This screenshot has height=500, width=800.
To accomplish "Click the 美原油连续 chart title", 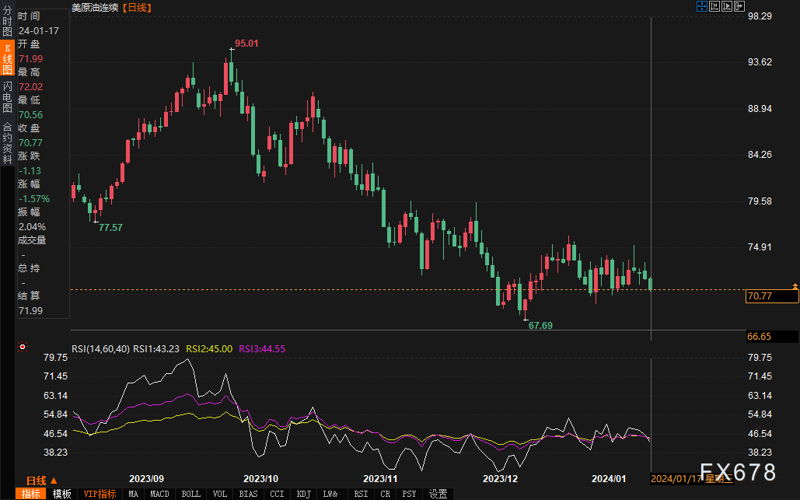I will point(95,8).
